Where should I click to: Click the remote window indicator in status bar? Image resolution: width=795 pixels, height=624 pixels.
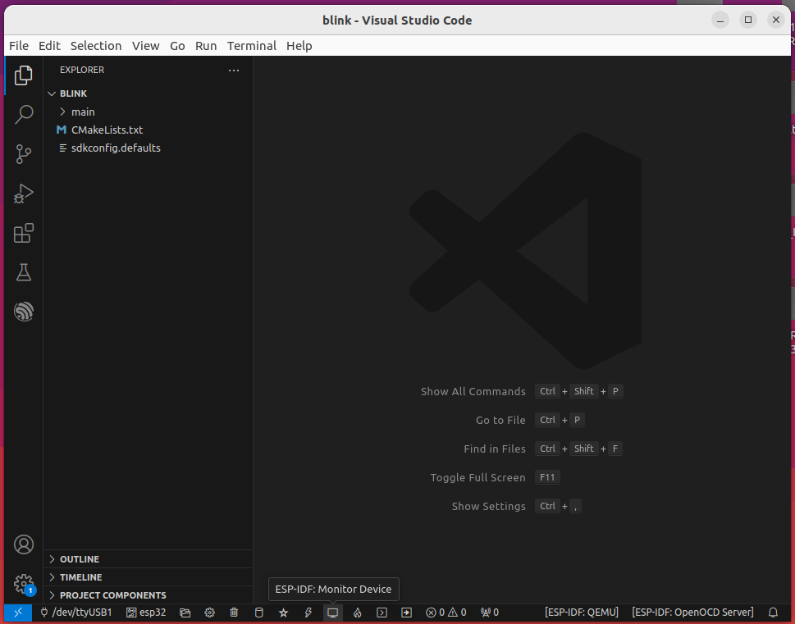pyautogui.click(x=18, y=613)
